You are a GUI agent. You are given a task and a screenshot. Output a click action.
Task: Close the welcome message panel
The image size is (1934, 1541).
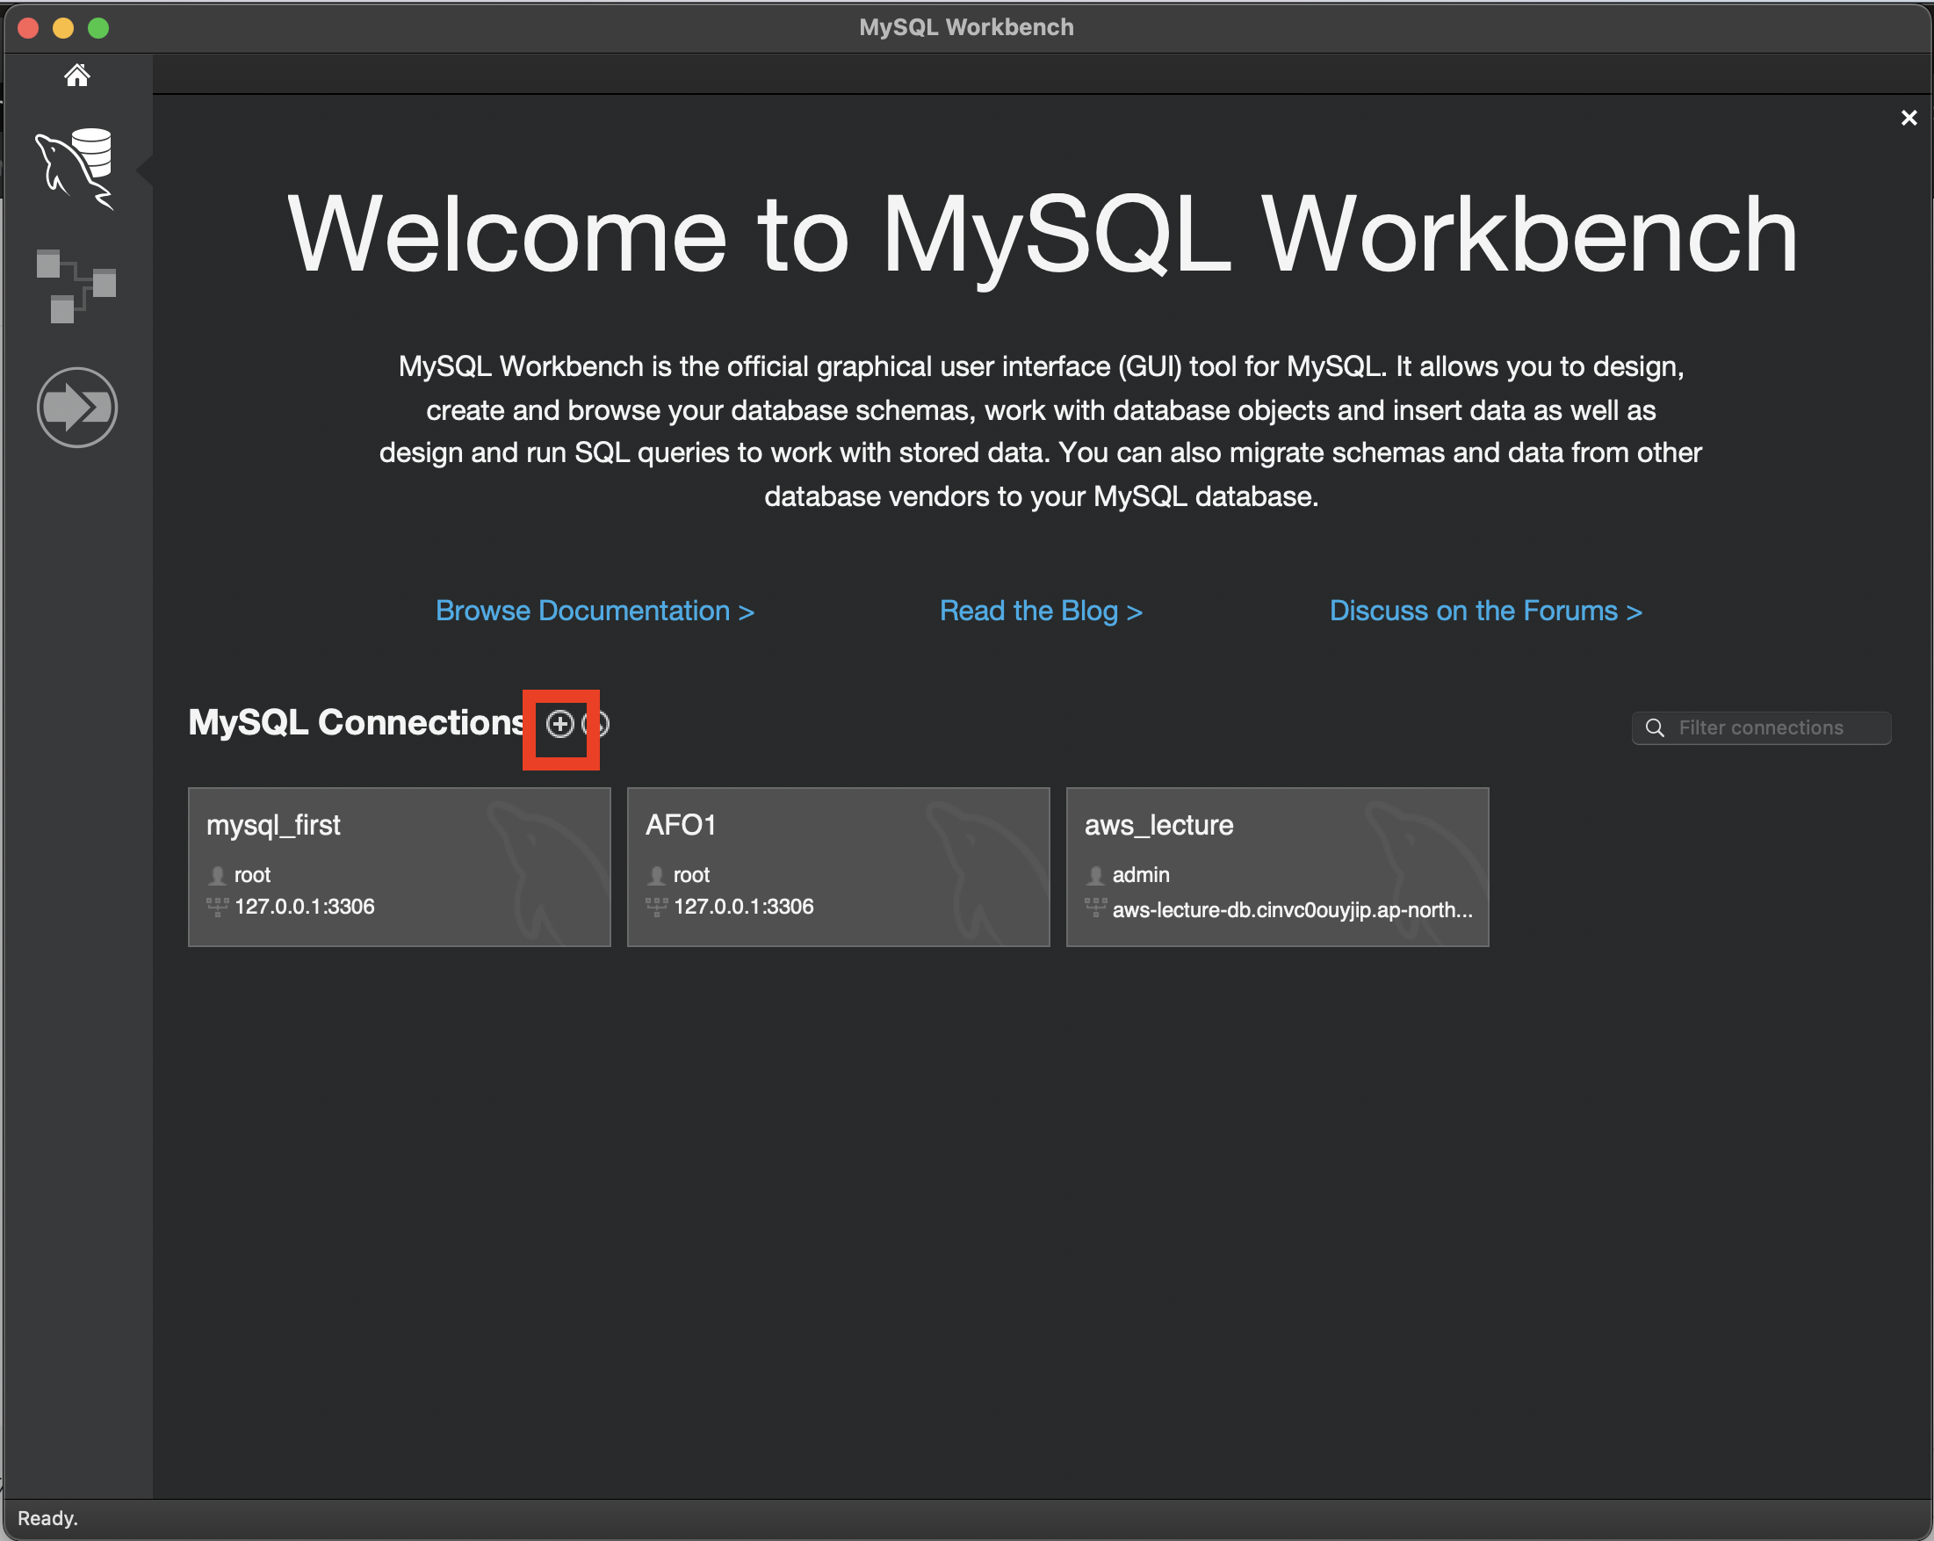pyautogui.click(x=1909, y=118)
